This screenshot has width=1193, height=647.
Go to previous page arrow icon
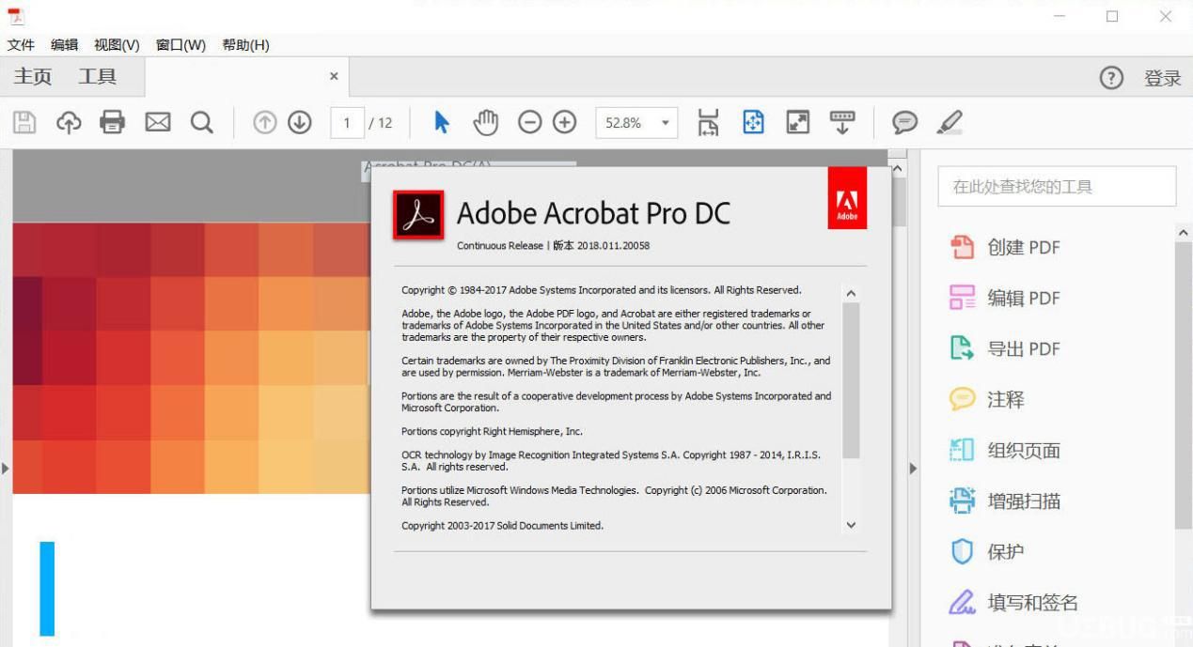coord(266,122)
